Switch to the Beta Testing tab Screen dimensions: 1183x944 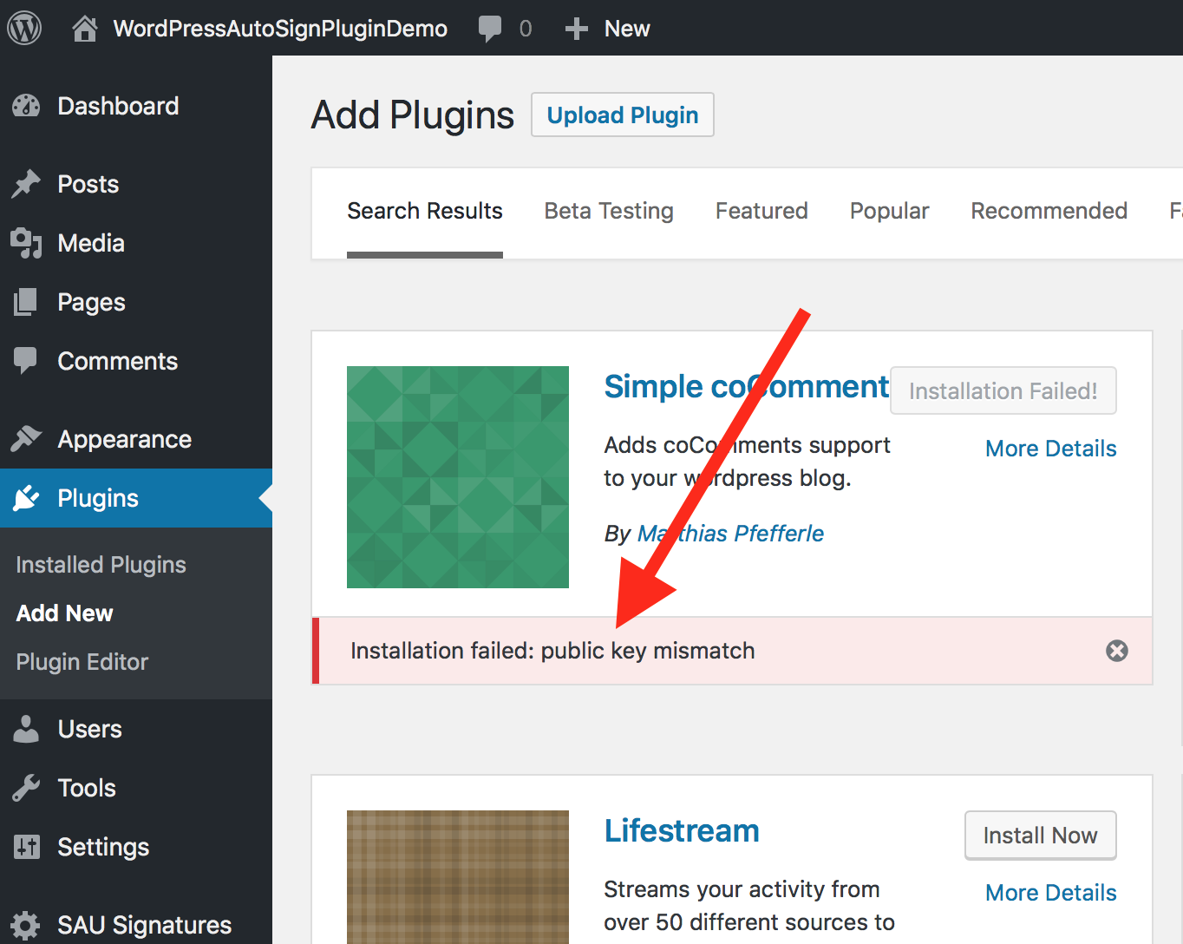pos(609,211)
